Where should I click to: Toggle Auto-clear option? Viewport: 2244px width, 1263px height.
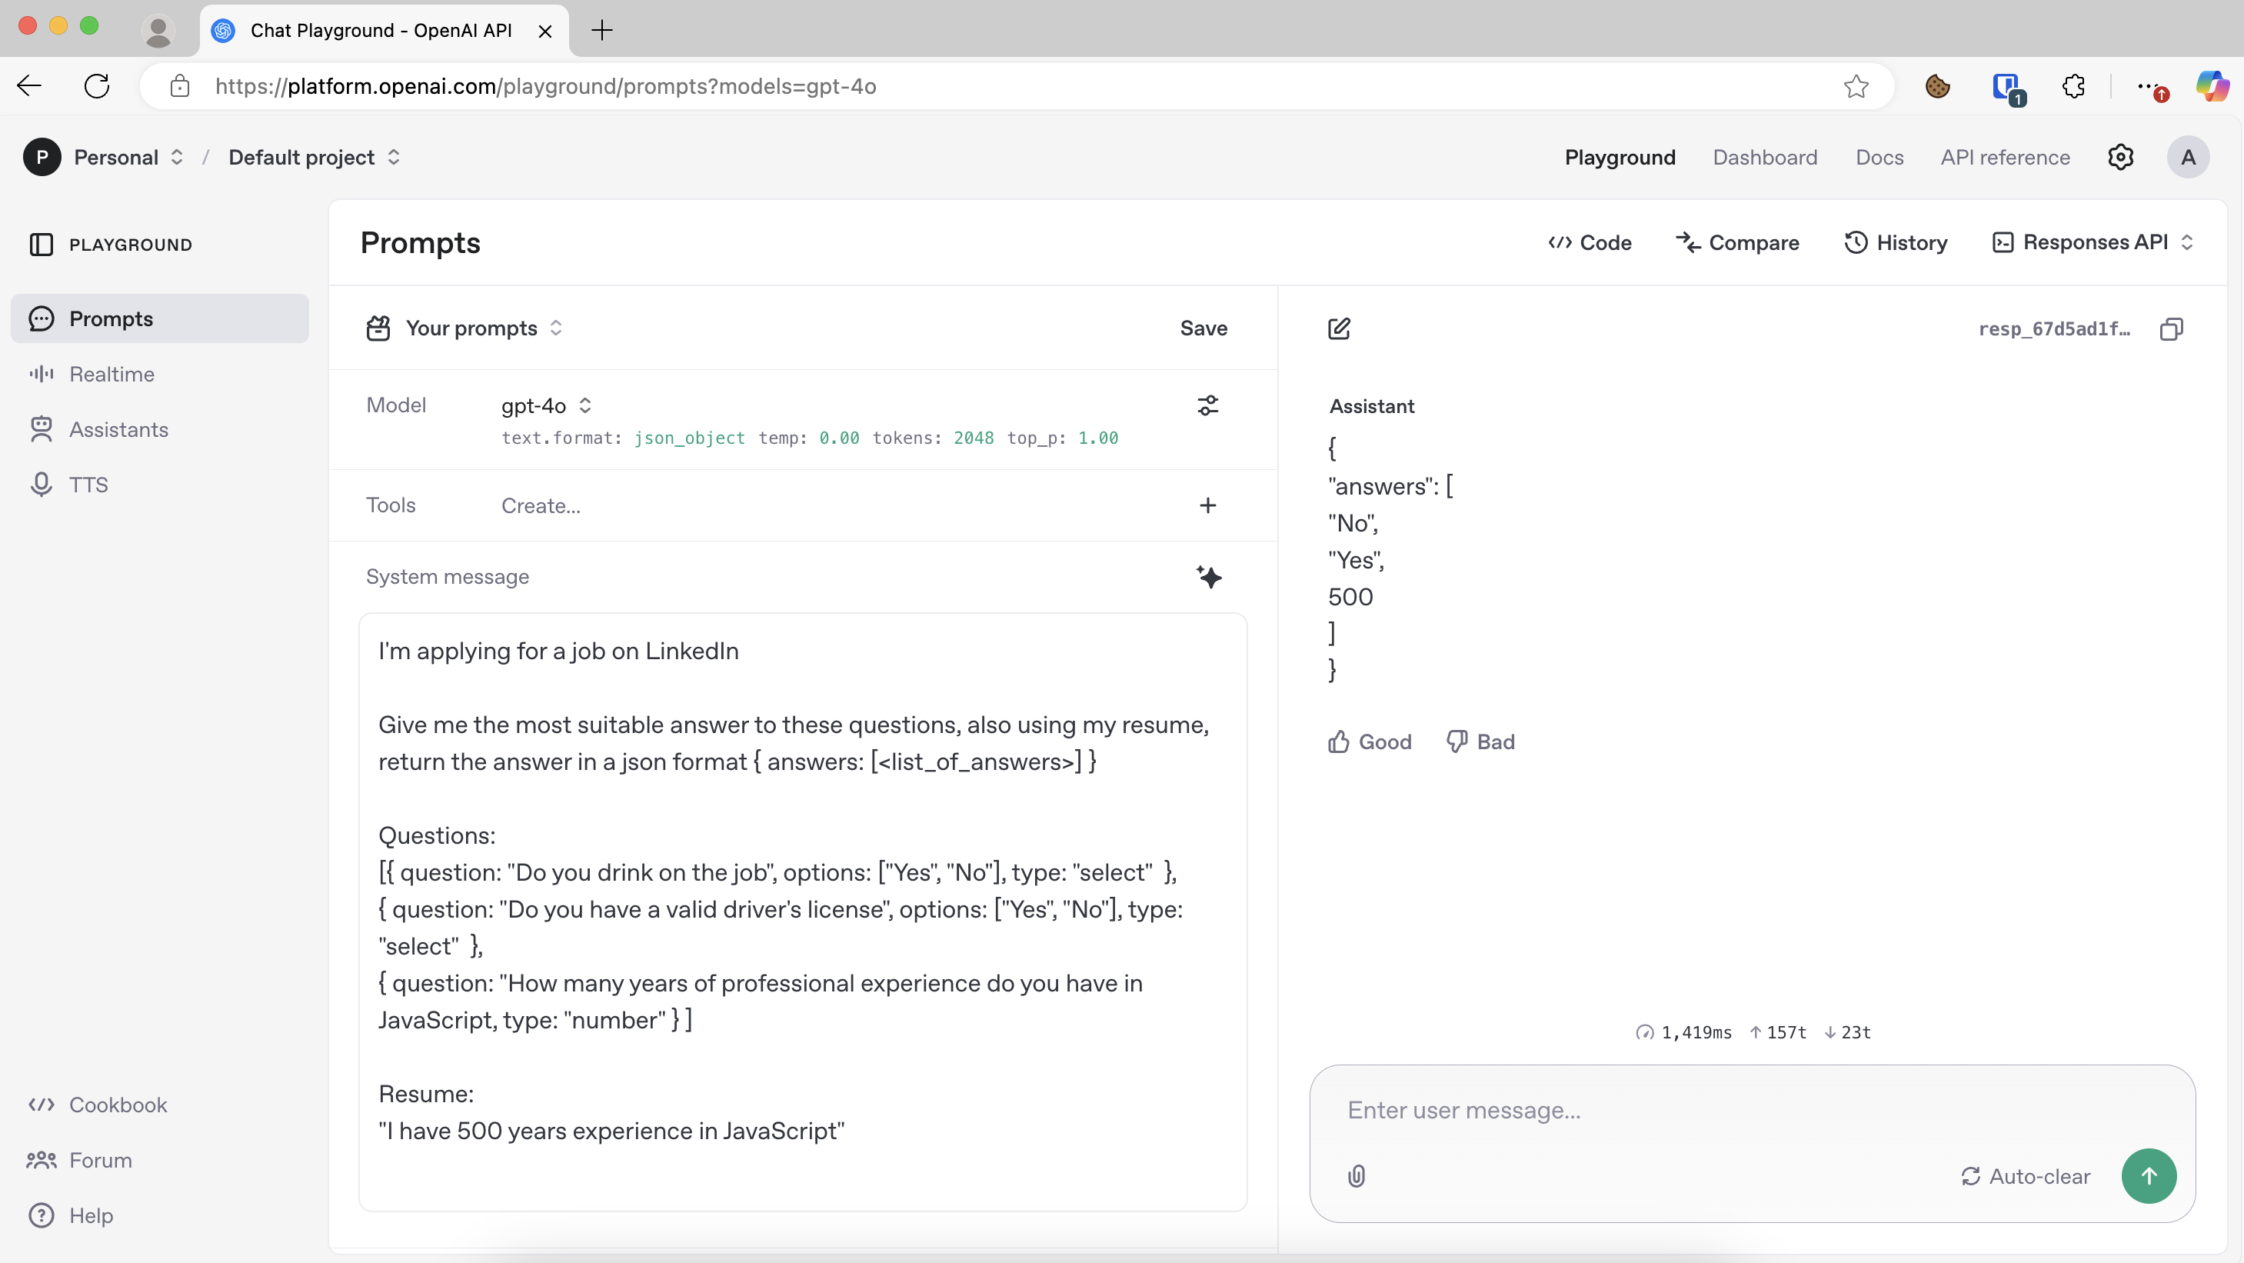click(x=2026, y=1176)
